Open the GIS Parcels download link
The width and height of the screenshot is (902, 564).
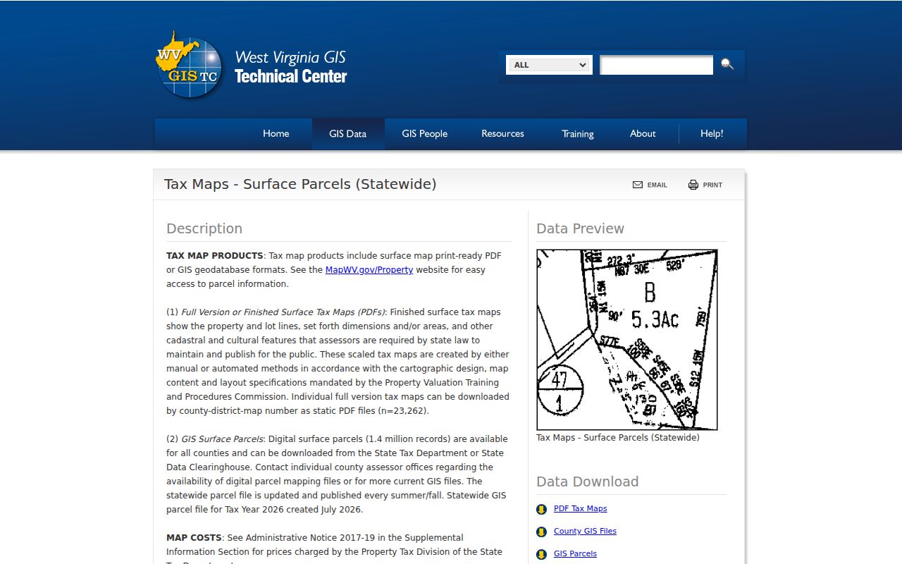click(x=575, y=553)
